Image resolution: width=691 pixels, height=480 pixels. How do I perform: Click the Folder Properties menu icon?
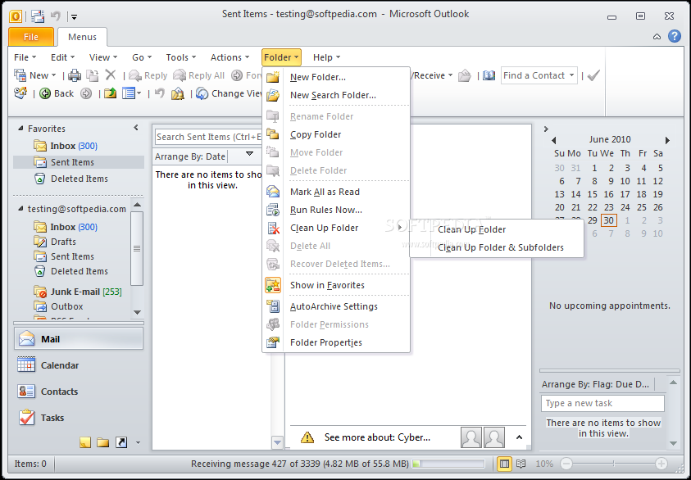point(273,342)
